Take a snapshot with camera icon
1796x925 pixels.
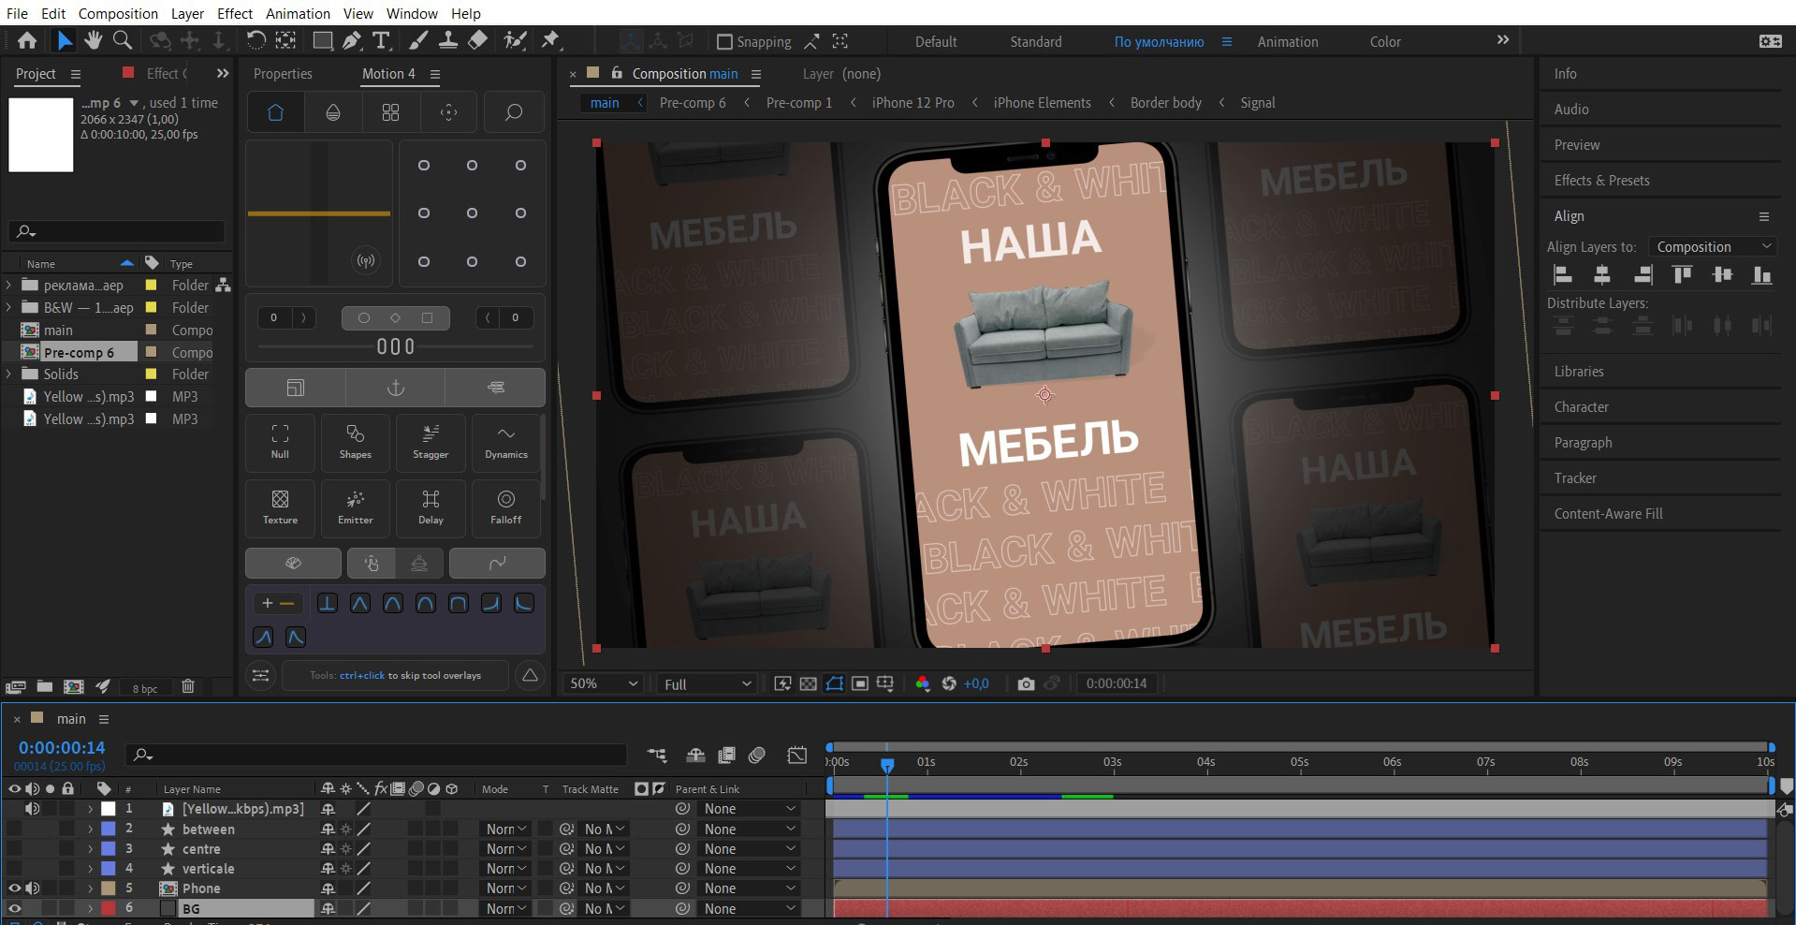pos(1026,684)
